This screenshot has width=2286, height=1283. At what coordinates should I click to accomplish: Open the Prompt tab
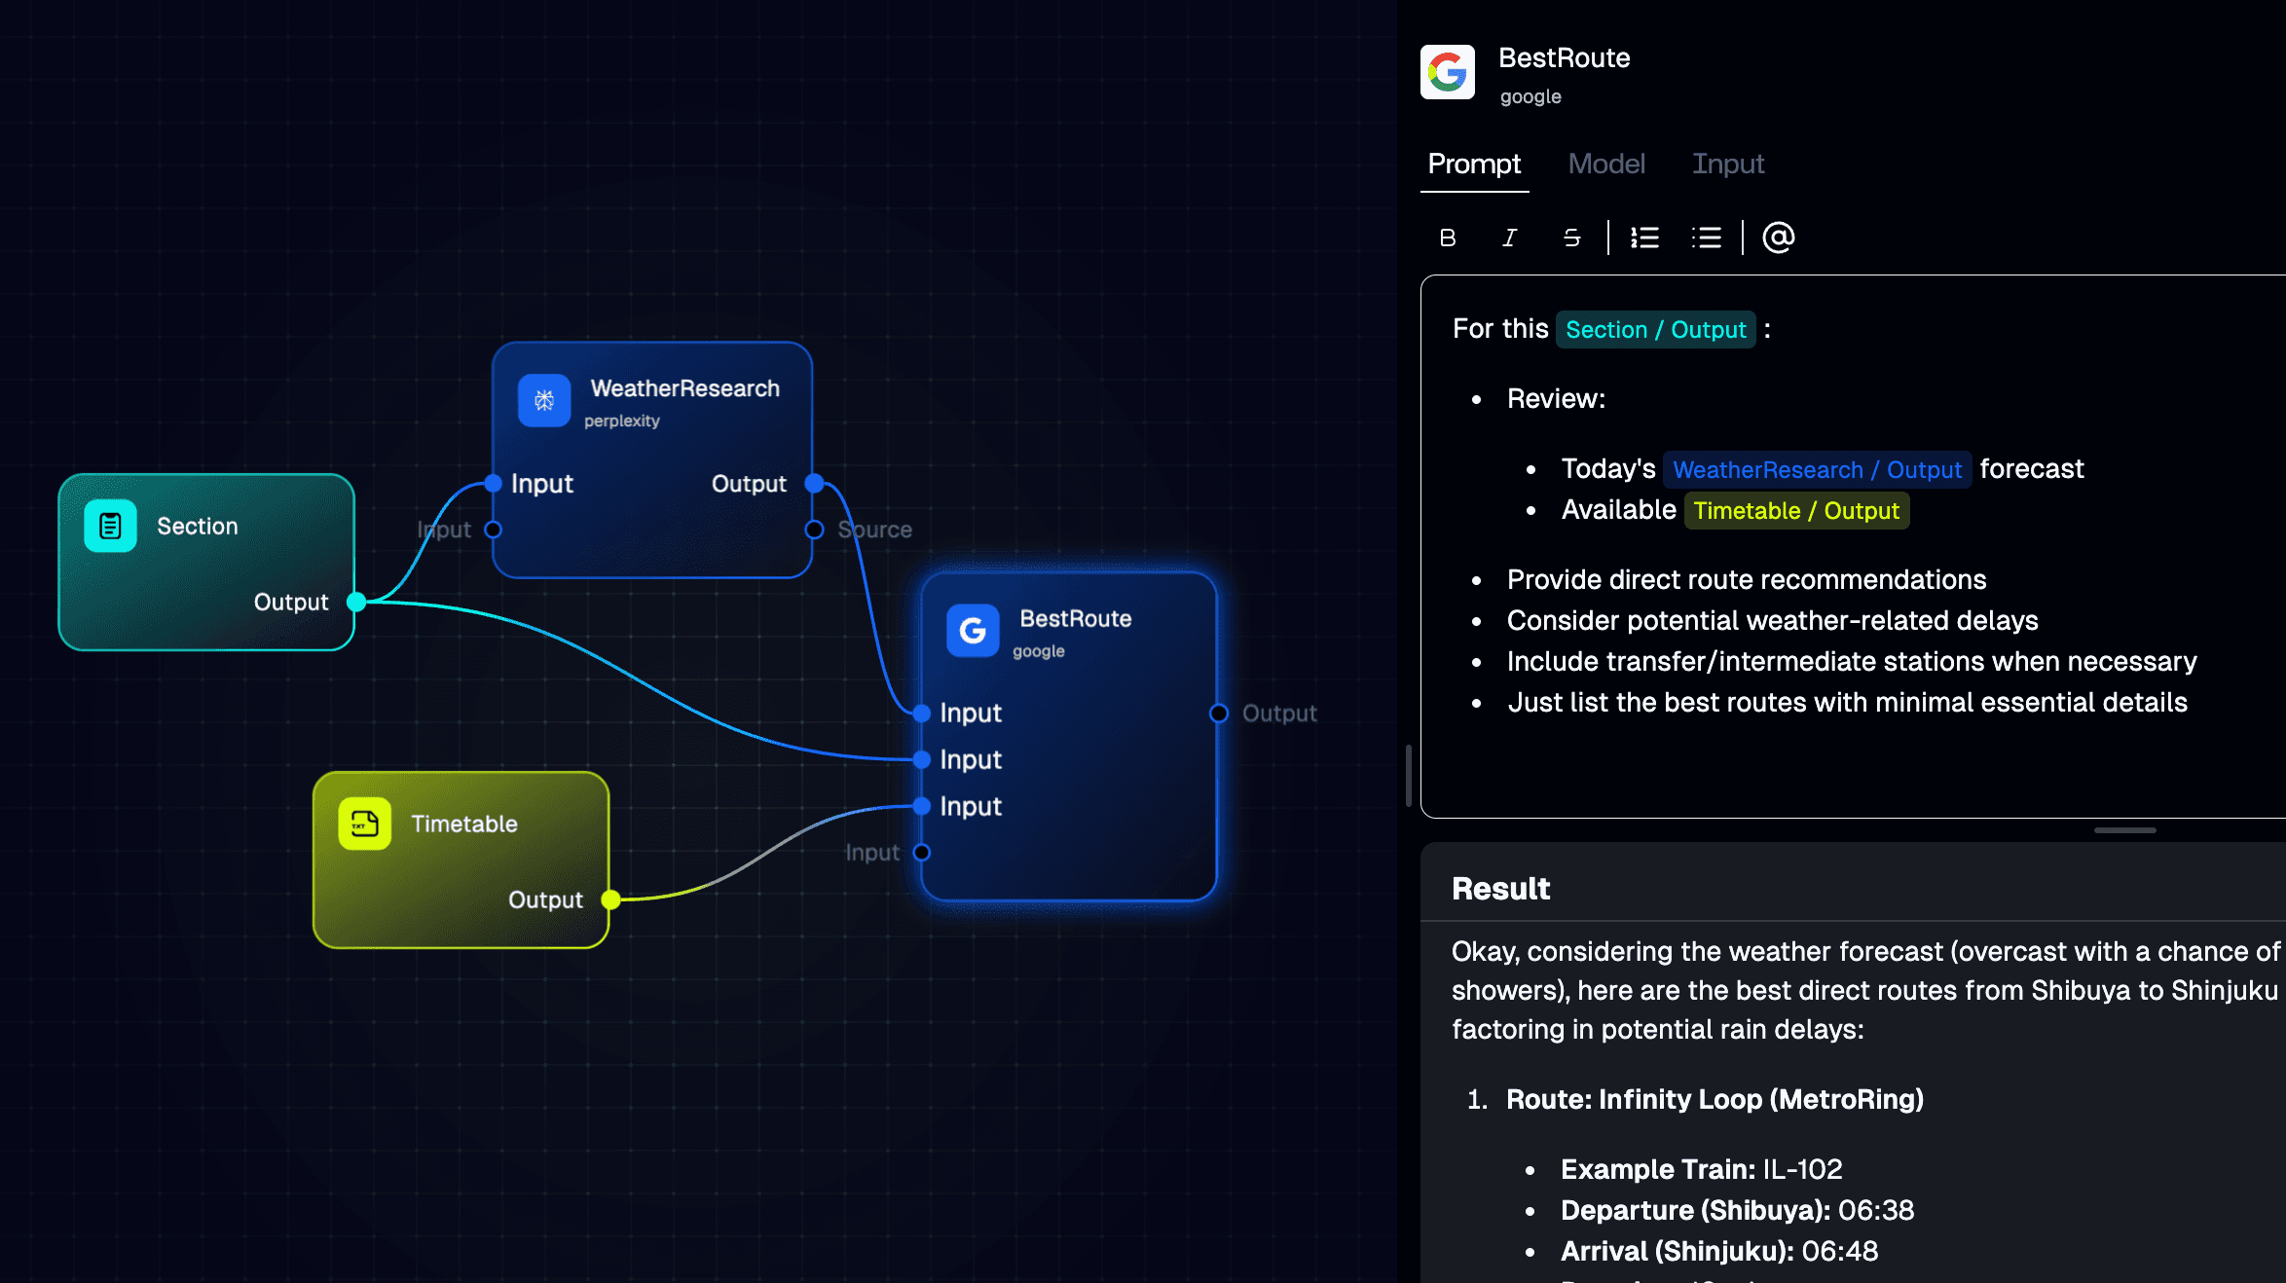pyautogui.click(x=1474, y=164)
